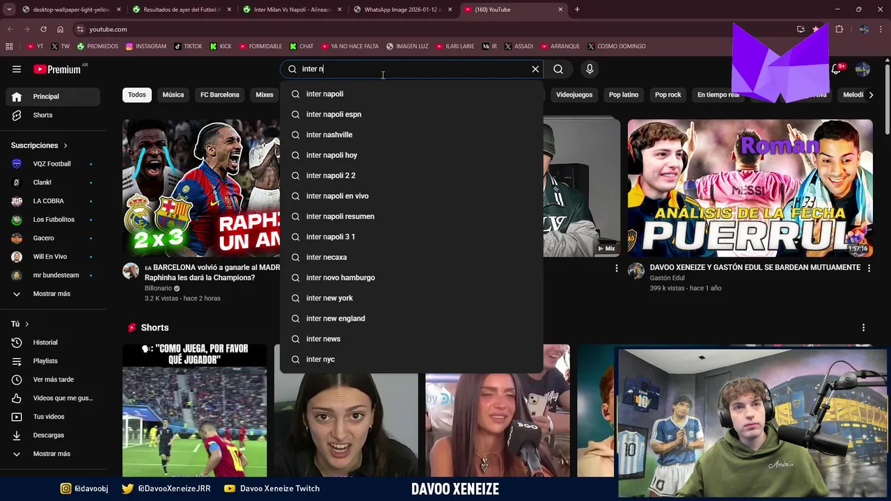The height and width of the screenshot is (501, 891).
Task: Expand the Tú section header
Action: coord(20,324)
